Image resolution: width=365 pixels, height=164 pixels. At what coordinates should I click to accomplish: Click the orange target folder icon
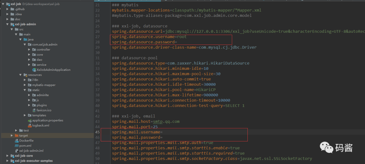pyautogui.click(x=17, y=135)
